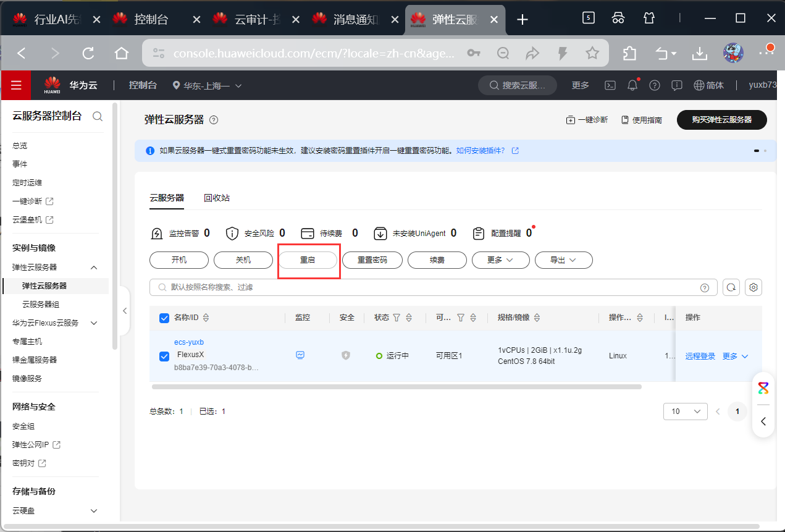
Task: Bookmark this page with the star icon
Action: click(592, 54)
